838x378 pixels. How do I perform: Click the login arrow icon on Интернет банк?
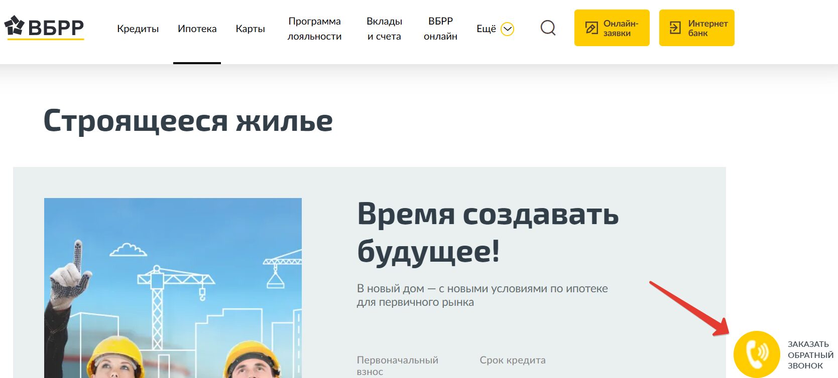(x=675, y=28)
